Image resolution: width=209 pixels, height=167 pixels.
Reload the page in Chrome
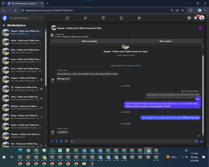[15, 10]
